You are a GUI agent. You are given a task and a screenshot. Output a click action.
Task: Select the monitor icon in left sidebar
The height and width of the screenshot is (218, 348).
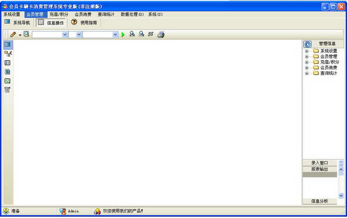(x=7, y=45)
